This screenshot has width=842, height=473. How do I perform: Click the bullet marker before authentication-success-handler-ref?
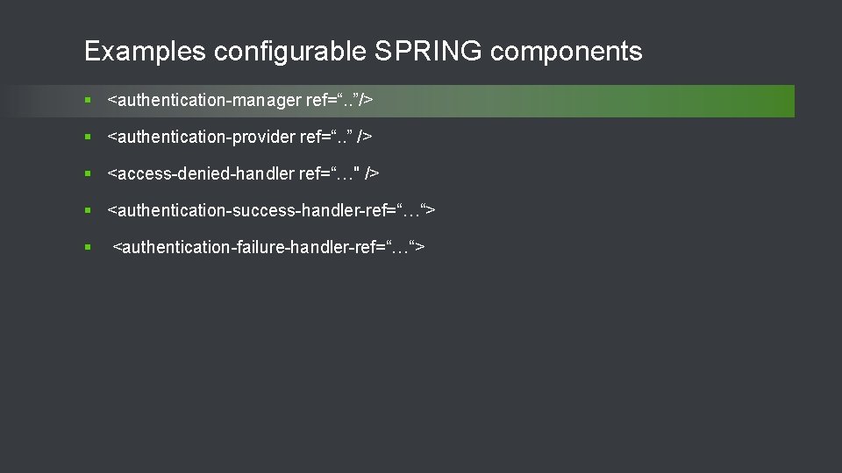click(x=89, y=211)
